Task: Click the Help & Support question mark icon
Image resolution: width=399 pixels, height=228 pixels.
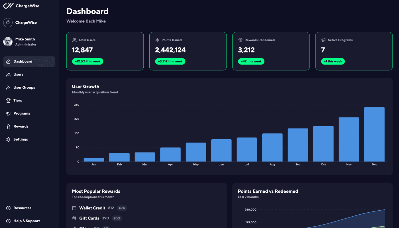Action: [8, 221]
